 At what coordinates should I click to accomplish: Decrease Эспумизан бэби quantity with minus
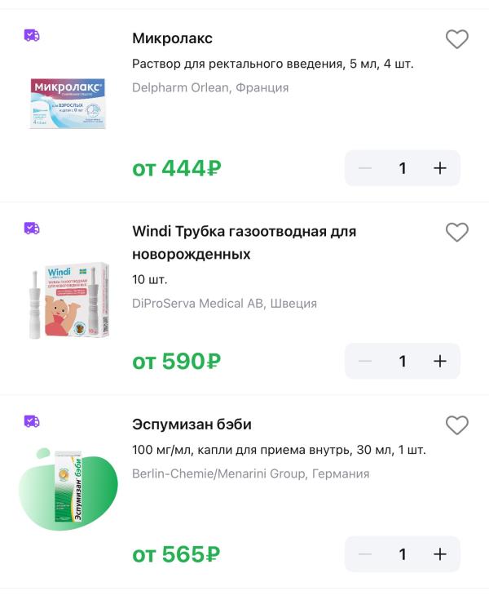pyautogui.click(x=365, y=554)
